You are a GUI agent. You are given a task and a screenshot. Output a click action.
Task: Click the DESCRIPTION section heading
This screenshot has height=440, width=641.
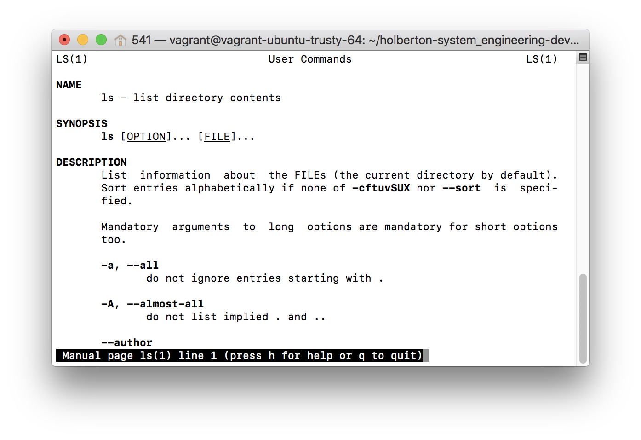(92, 162)
